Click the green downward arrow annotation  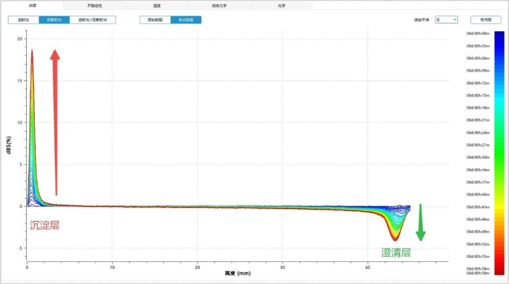(420, 221)
